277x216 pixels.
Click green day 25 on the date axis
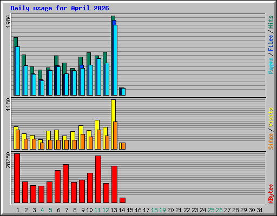[x=211, y=210]
